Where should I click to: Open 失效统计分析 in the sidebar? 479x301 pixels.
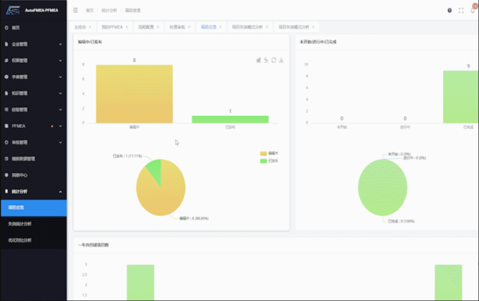[x=34, y=224]
